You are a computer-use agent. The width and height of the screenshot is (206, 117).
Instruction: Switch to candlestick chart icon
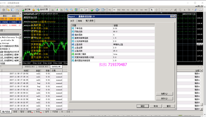click(57, 10)
